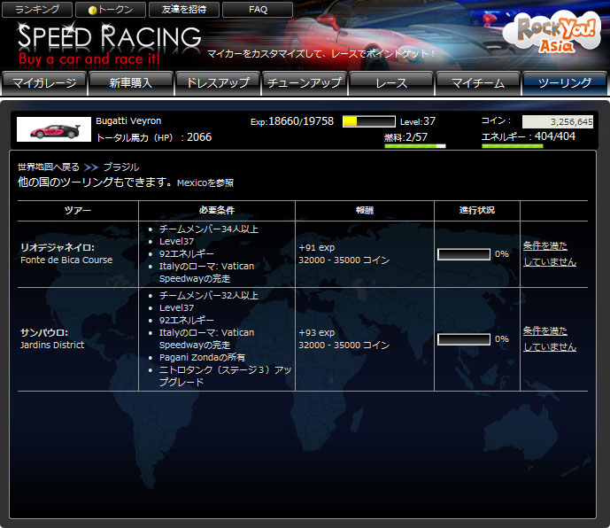Click Rio tour 条件を満たしていません link
The image size is (610, 528).
pyautogui.click(x=549, y=254)
